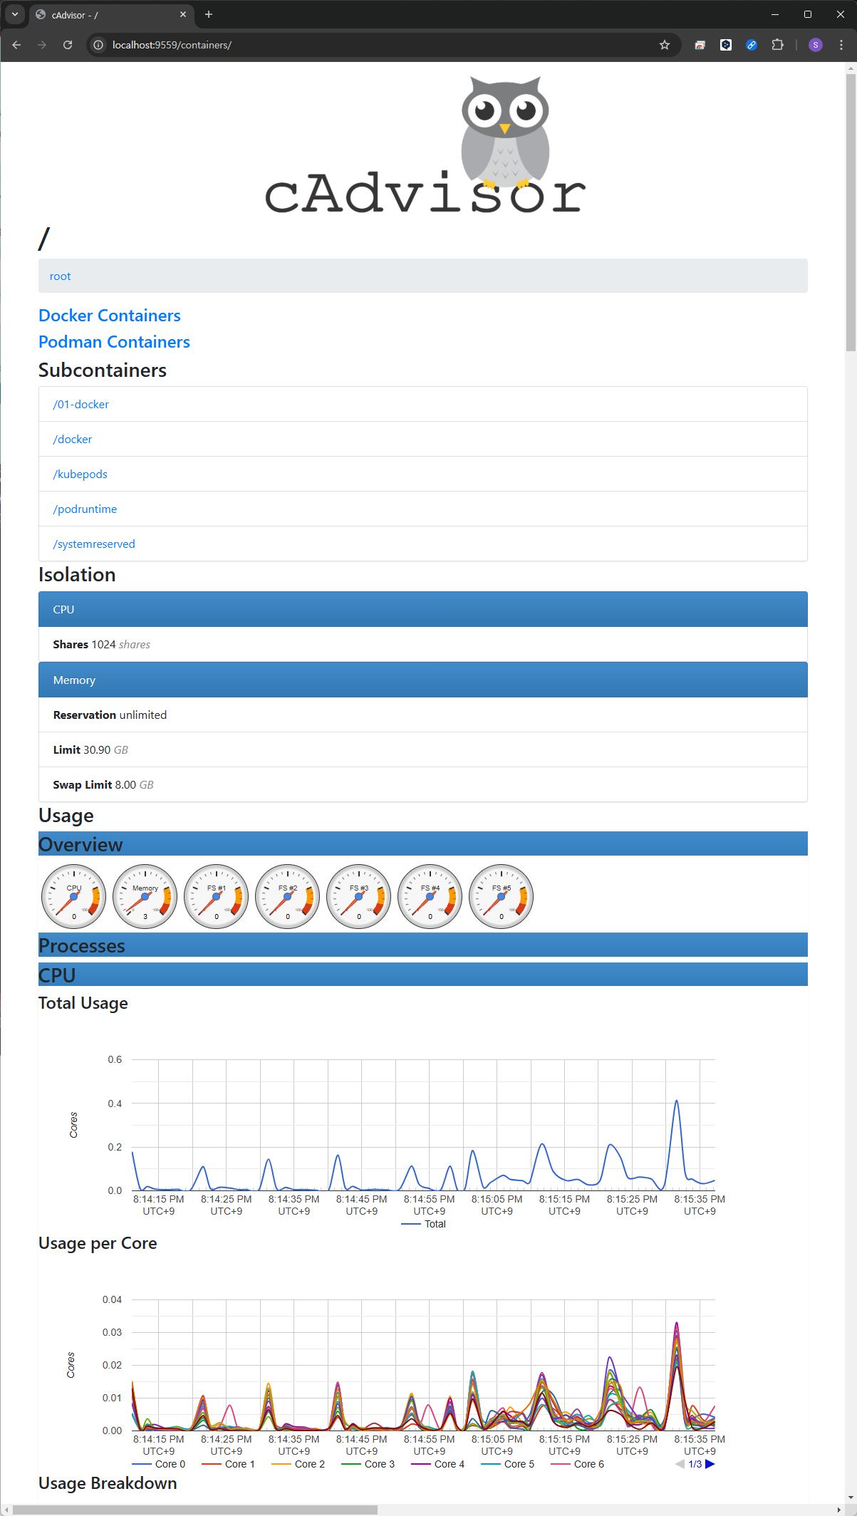The width and height of the screenshot is (857, 1516).
Task: Click the FS #4 gauge
Action: click(430, 896)
